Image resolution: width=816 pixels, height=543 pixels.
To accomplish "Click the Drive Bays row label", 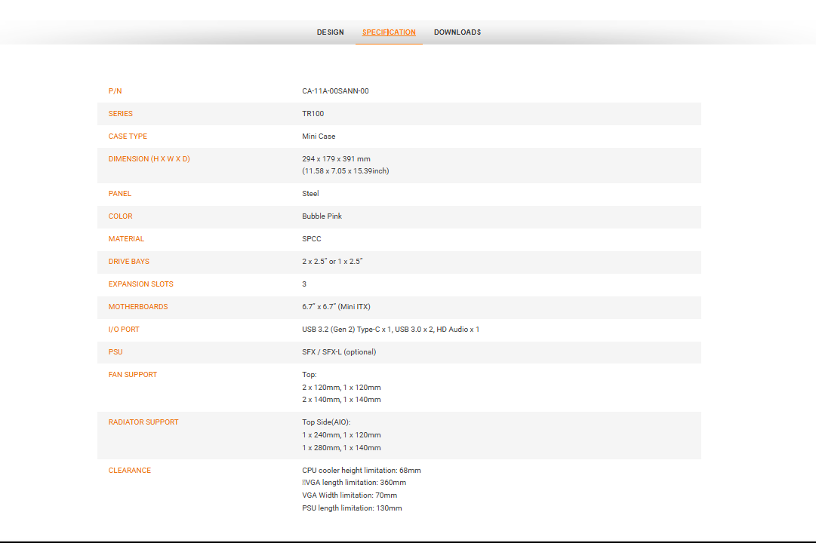I will (128, 262).
